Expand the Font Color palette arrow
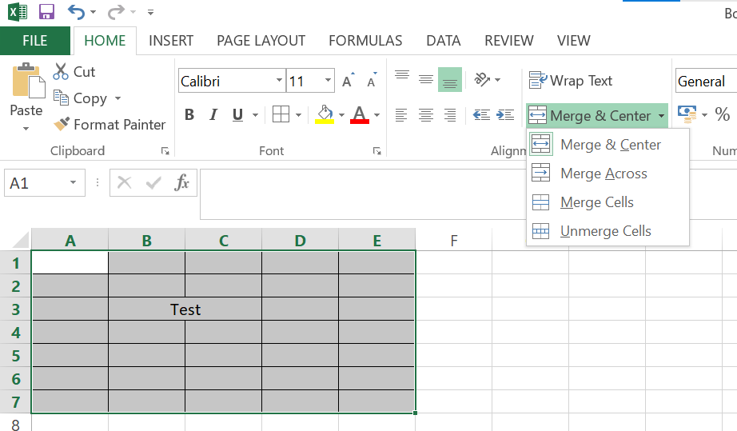The image size is (737, 431). click(x=376, y=114)
